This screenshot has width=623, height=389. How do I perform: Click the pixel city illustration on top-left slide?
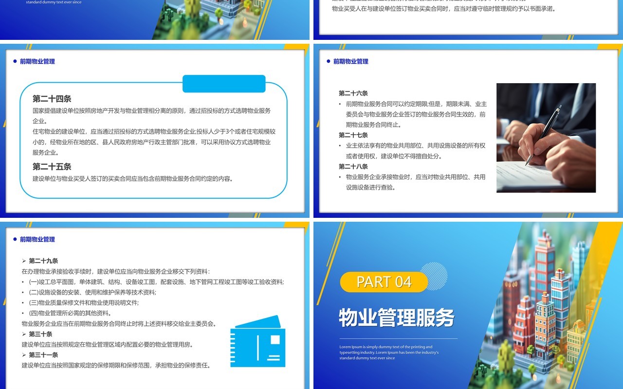(209, 19)
